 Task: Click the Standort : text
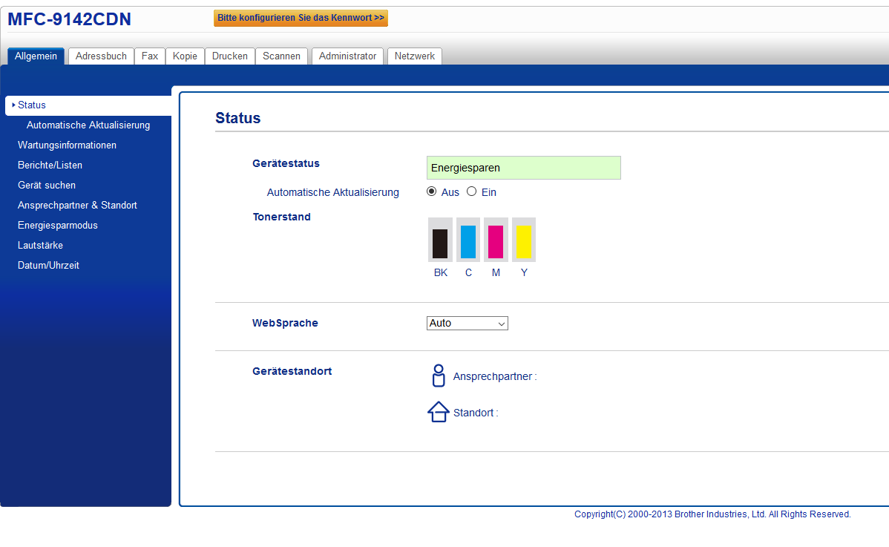coord(476,413)
